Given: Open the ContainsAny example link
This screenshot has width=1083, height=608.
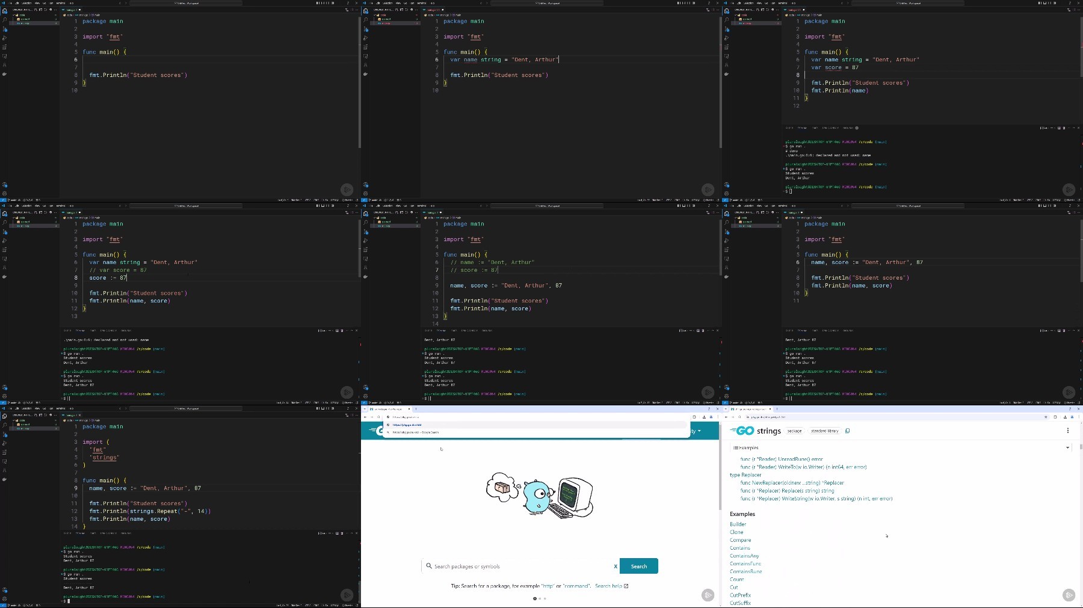Looking at the screenshot, I should (744, 556).
